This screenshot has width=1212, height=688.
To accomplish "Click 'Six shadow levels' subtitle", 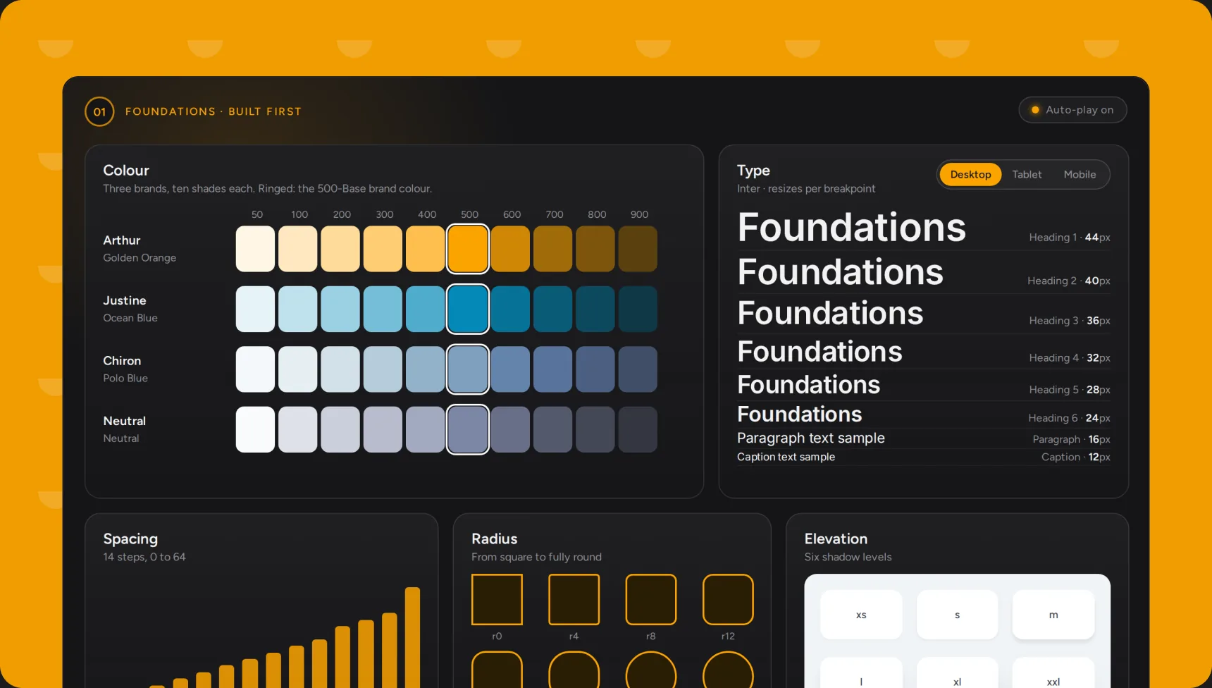I will click(x=848, y=557).
